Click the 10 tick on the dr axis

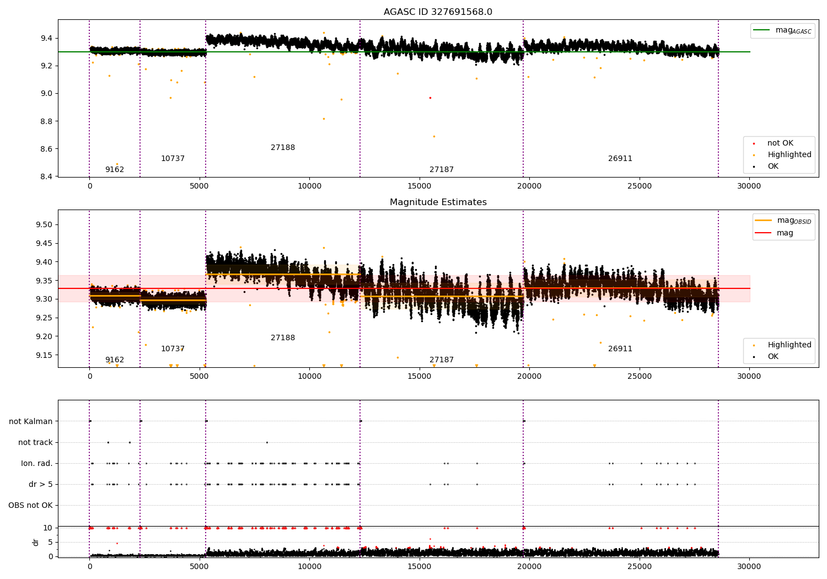click(x=48, y=528)
